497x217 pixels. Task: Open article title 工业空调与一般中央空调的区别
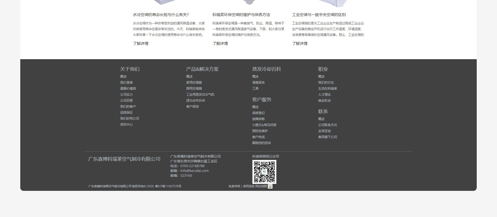point(319,15)
